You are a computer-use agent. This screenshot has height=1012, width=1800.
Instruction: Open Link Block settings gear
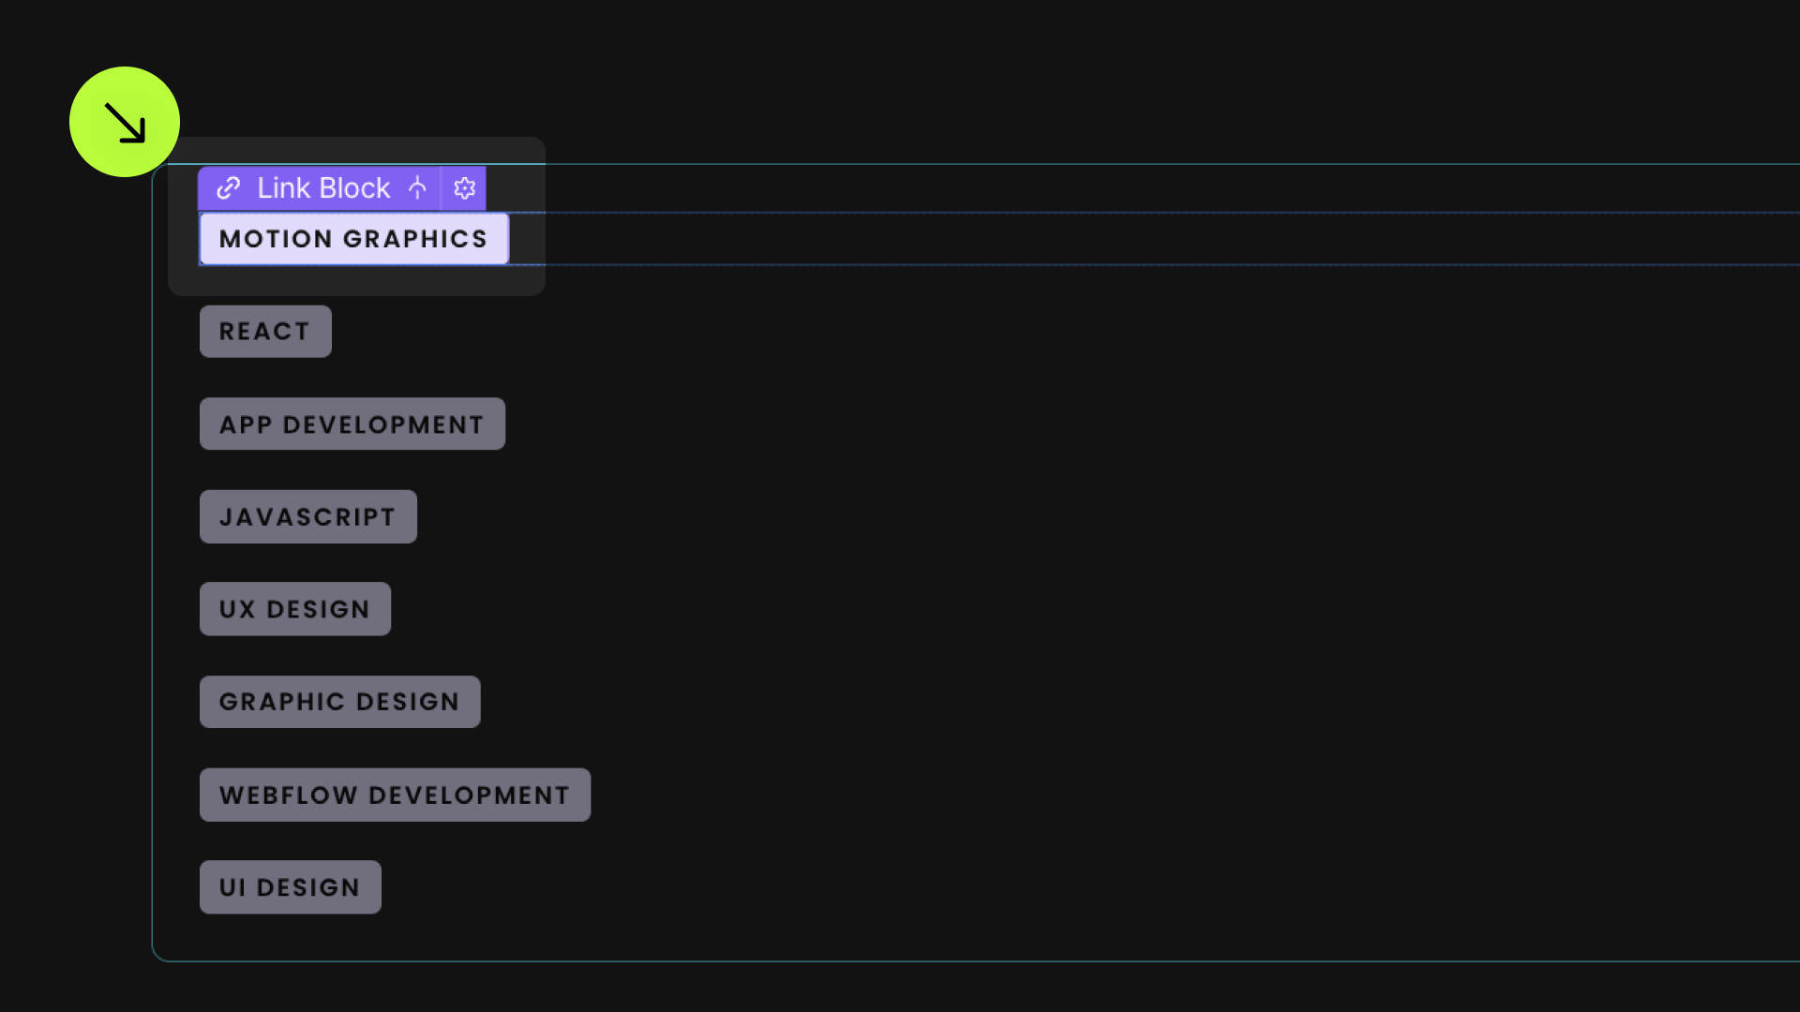(464, 188)
